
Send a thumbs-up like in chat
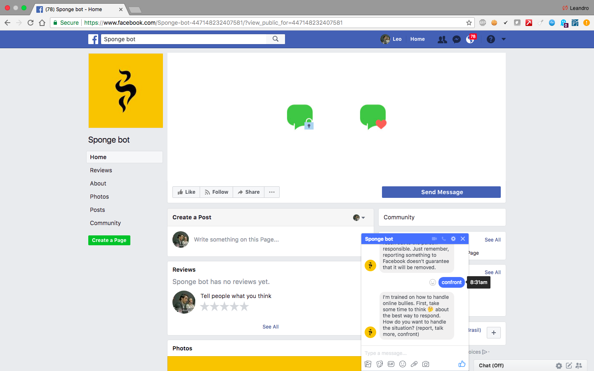click(x=462, y=364)
